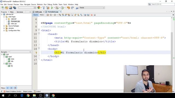175x98 pixels.
Task: Click the New Project toolbar icon
Action: [7, 8]
